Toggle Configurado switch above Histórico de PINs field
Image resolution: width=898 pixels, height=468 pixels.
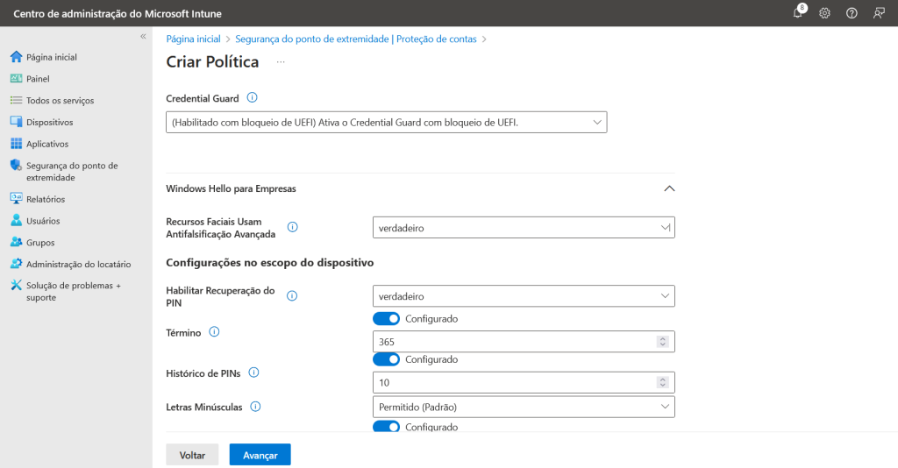[x=386, y=359]
